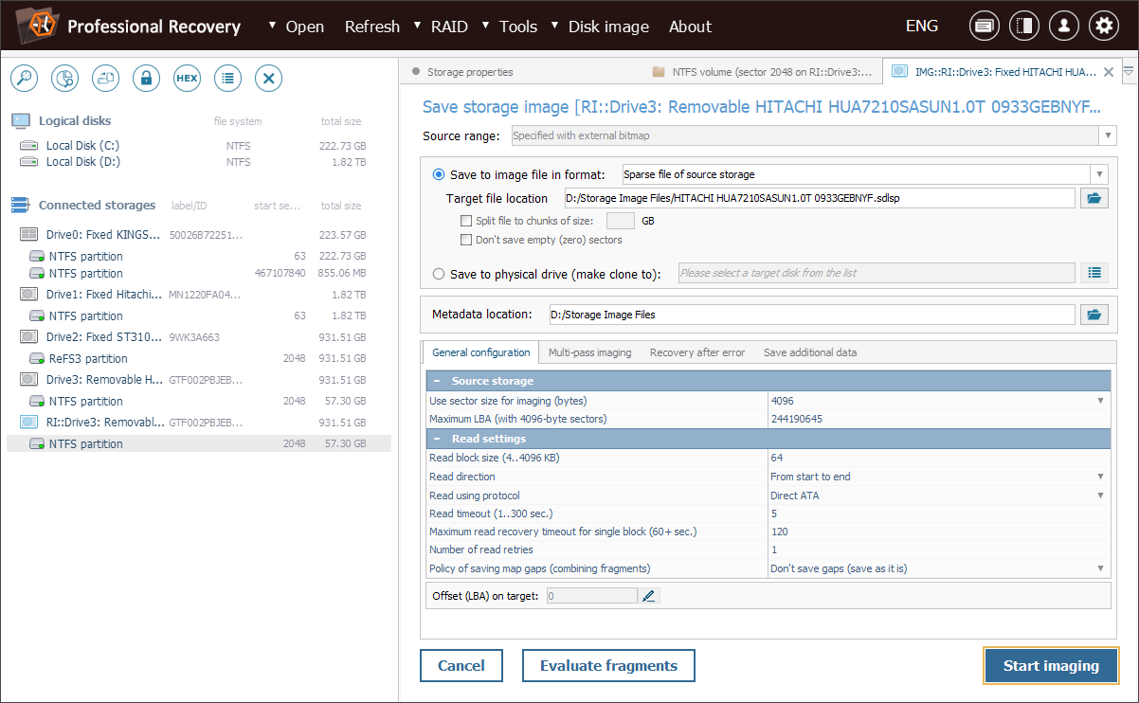This screenshot has height=703, width=1139.
Task: Click the Cancel button
Action: click(461, 665)
